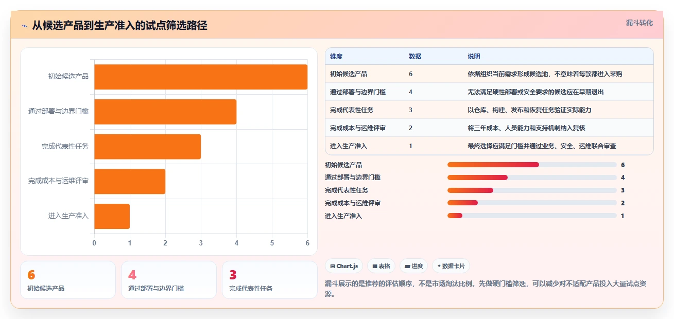
Task: Open the stat card showing 4
Action: tap(169, 280)
